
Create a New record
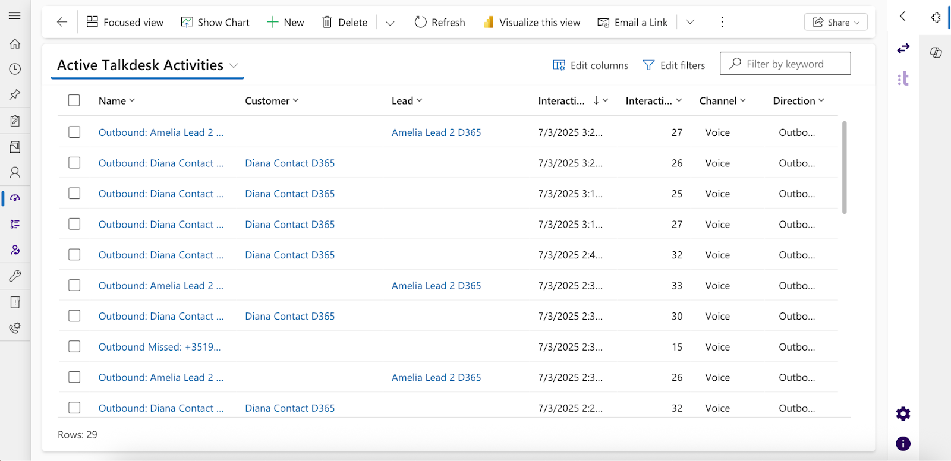(x=285, y=22)
